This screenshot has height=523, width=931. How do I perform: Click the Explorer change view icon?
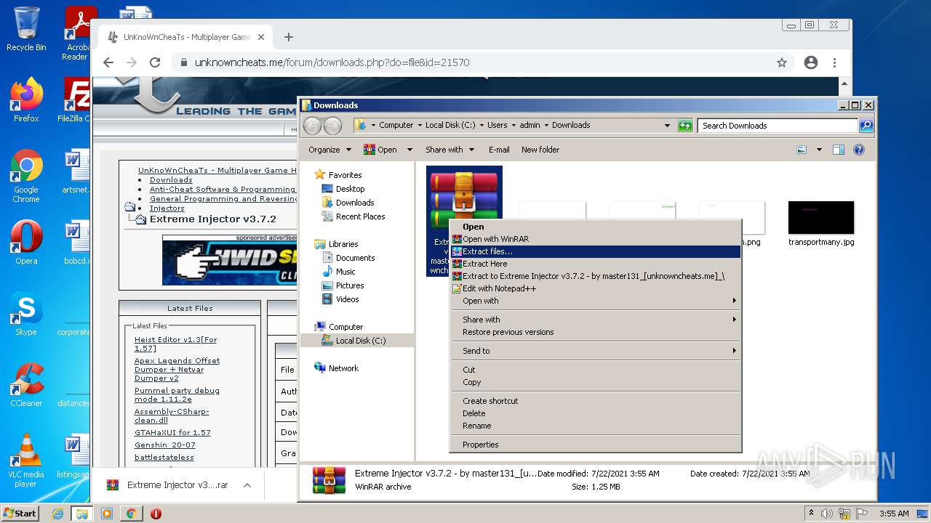(802, 150)
